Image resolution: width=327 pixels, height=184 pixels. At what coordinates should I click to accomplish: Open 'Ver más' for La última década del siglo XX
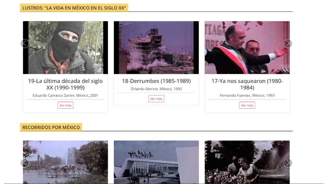pos(65,105)
